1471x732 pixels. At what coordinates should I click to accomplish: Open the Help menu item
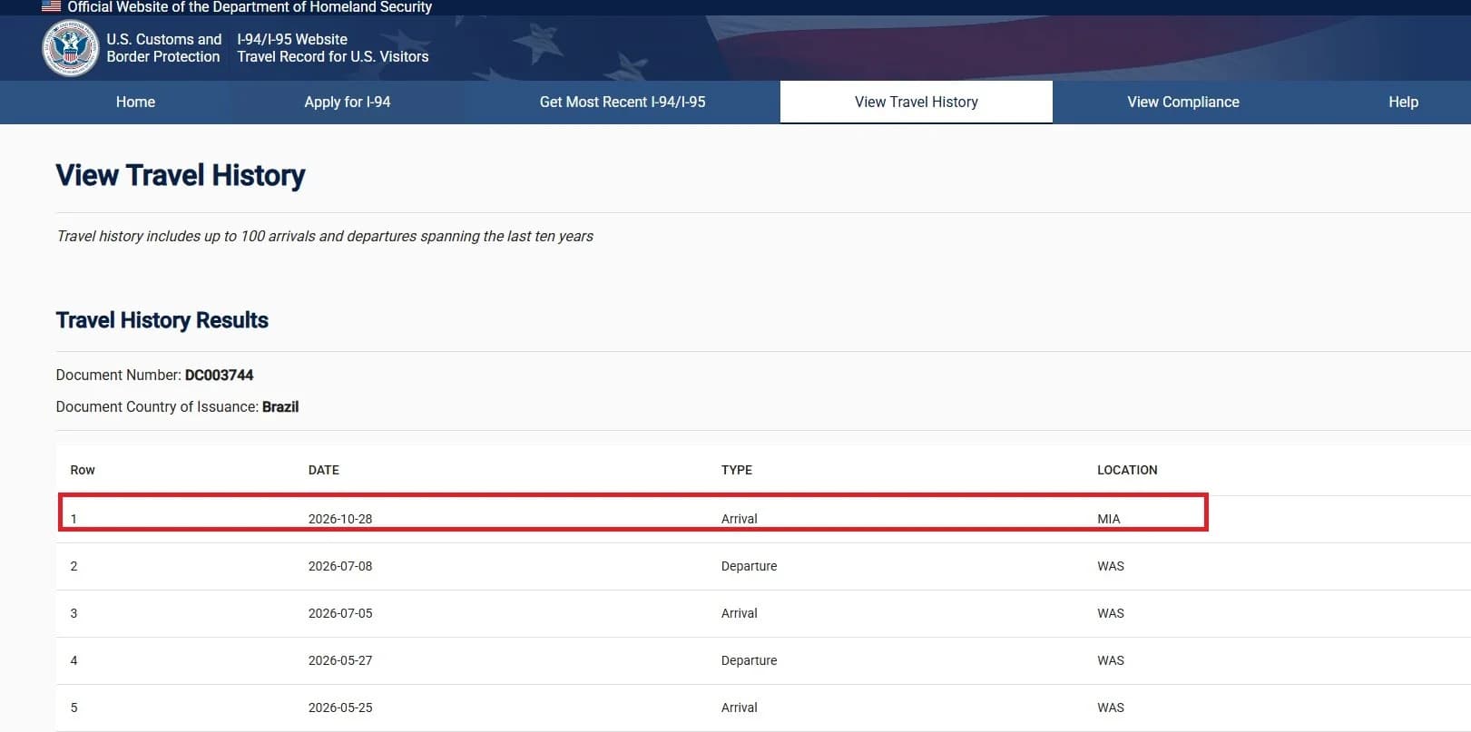point(1403,102)
